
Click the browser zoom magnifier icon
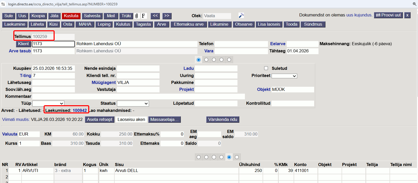point(414,4)
